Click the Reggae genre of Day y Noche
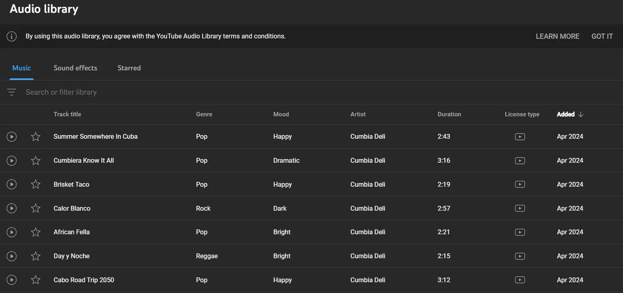623x293 pixels. (207, 256)
